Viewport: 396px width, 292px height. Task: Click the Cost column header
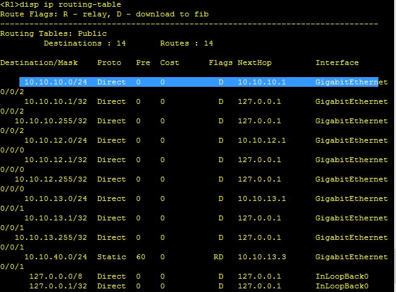(x=170, y=63)
